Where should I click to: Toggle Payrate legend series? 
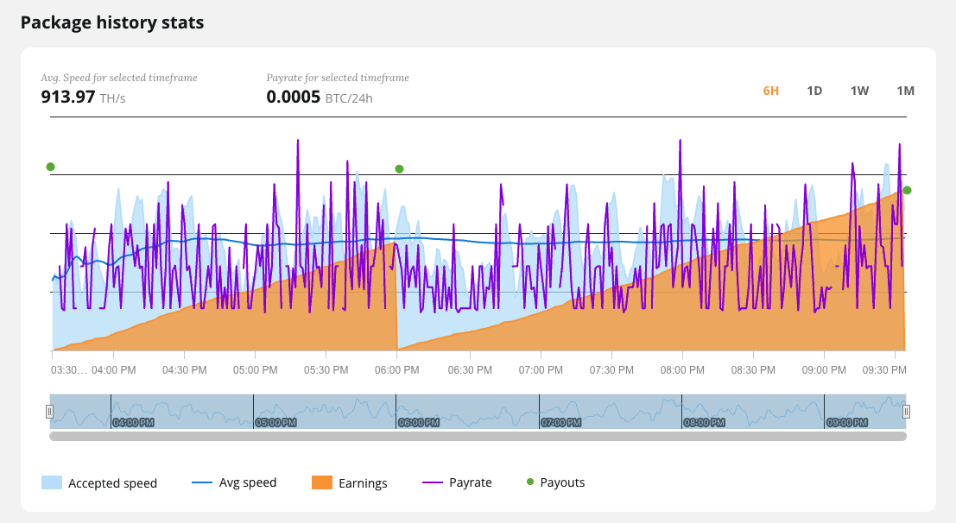pos(457,482)
